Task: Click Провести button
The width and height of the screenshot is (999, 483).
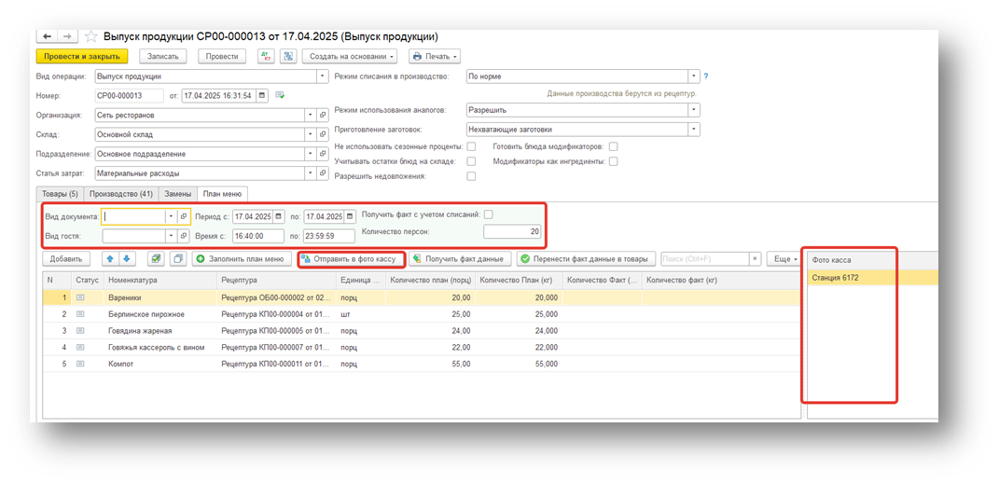Action: 222,56
